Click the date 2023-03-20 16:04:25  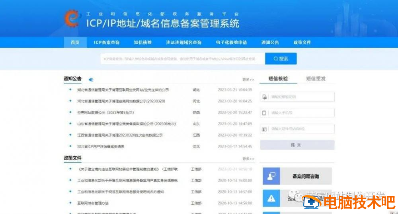[x=235, y=101]
